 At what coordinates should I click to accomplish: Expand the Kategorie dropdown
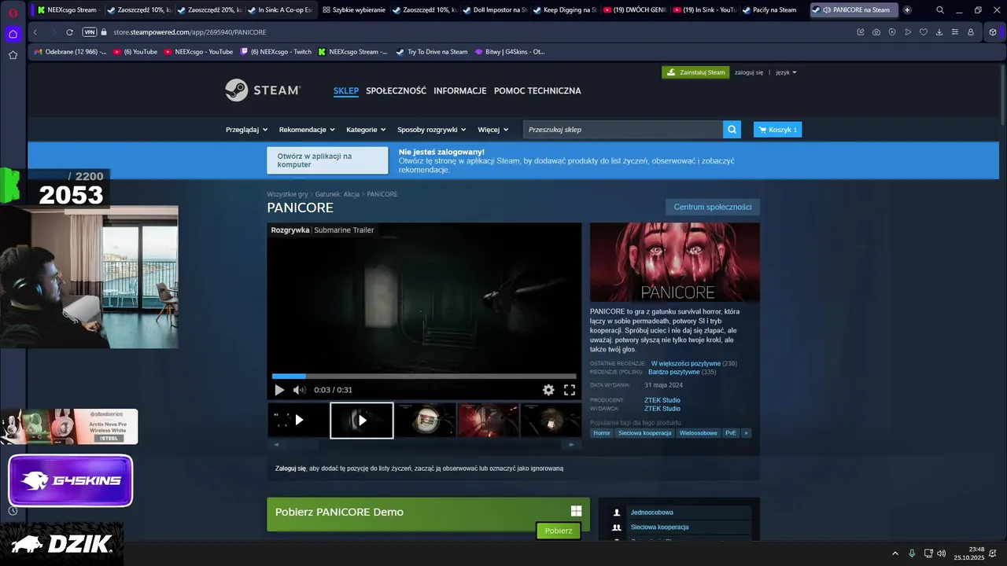[366, 130]
